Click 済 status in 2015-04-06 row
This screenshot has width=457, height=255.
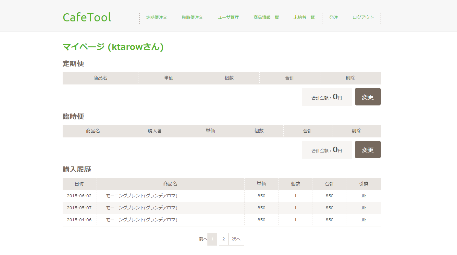(364, 220)
